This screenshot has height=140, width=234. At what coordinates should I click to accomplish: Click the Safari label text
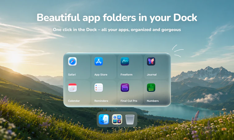coord(72,74)
